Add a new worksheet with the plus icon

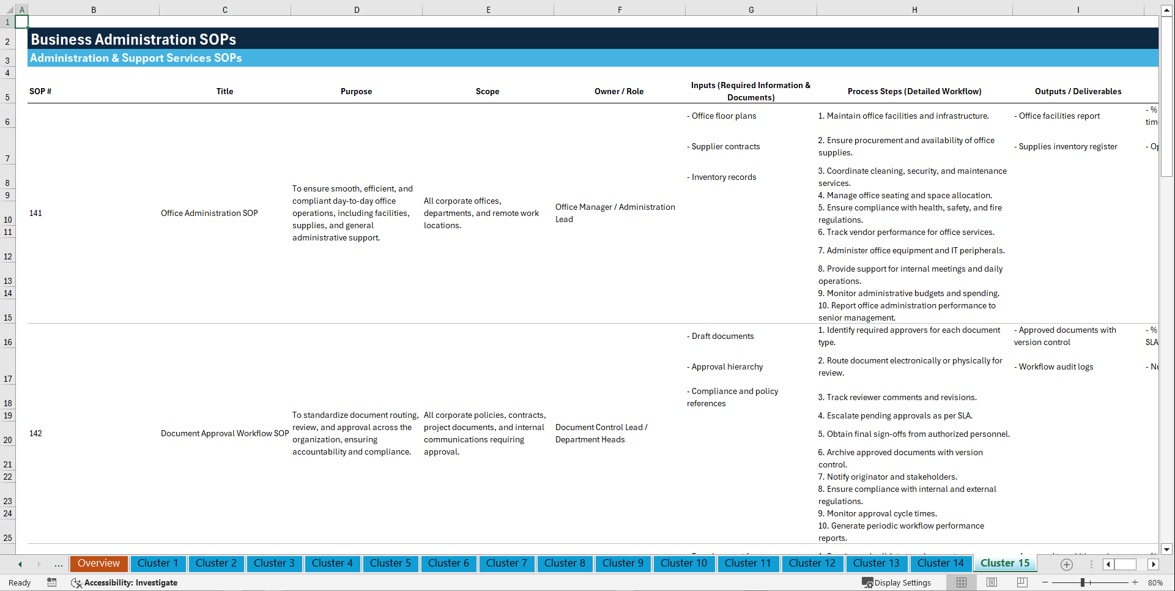pos(1067,565)
